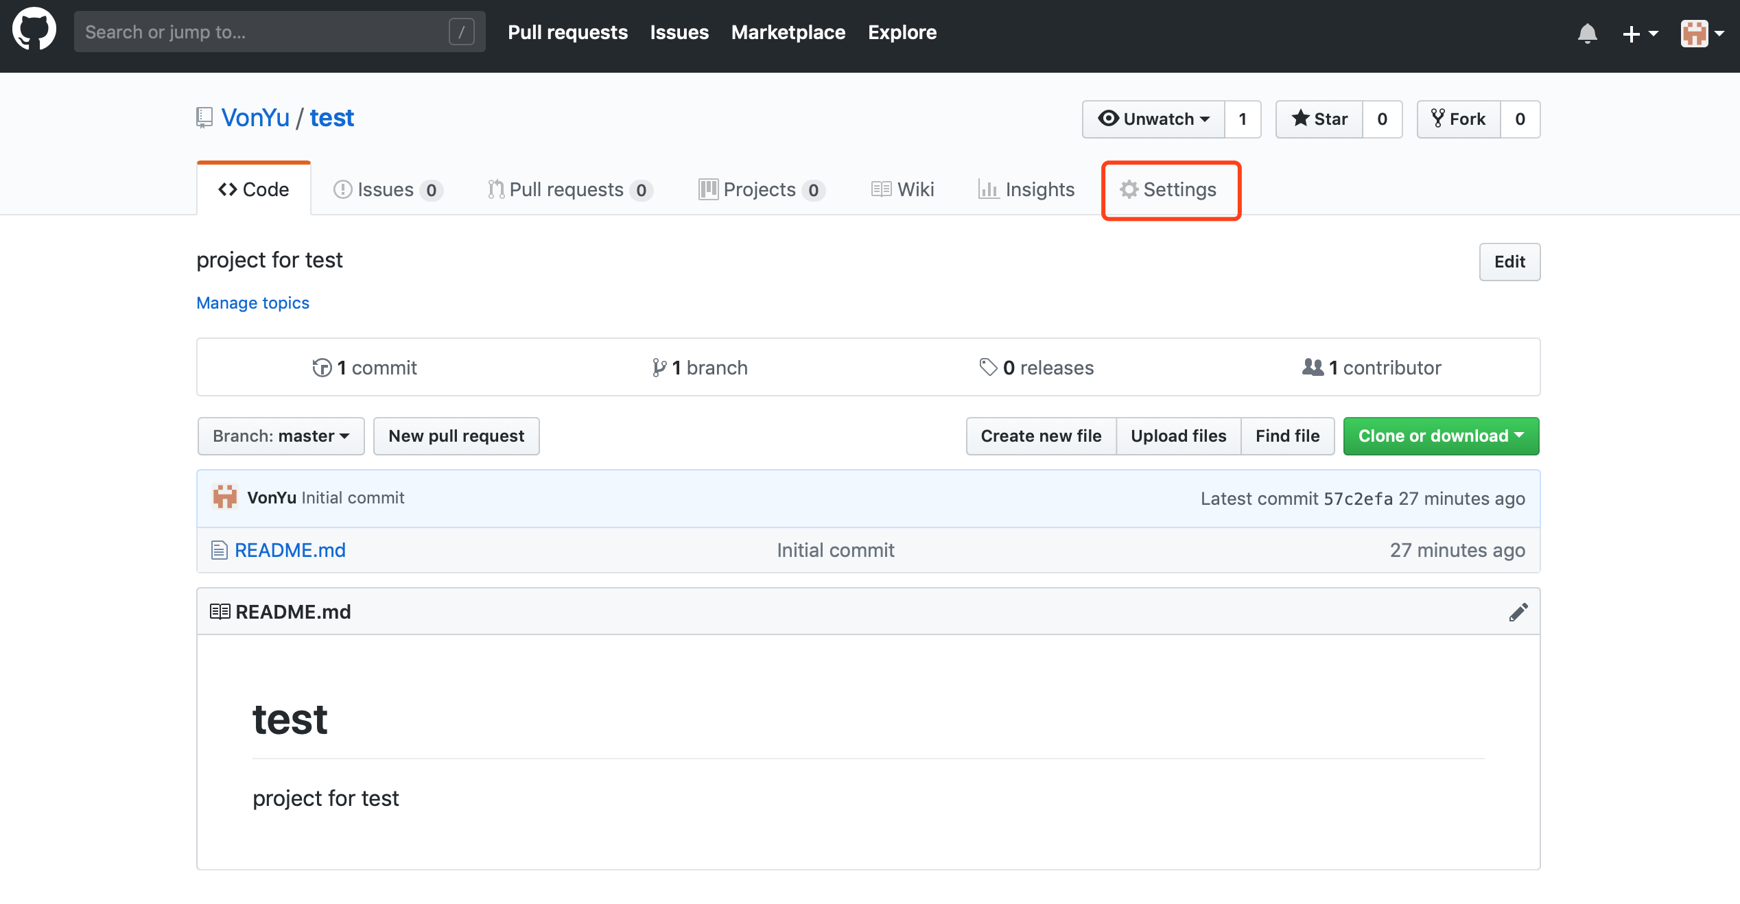Open the notifications bell
1740x904 pixels.
point(1587,33)
